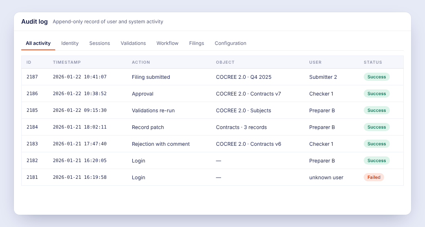Click Preparer B in row 2184
The width and height of the screenshot is (425, 227).
coord(322,127)
